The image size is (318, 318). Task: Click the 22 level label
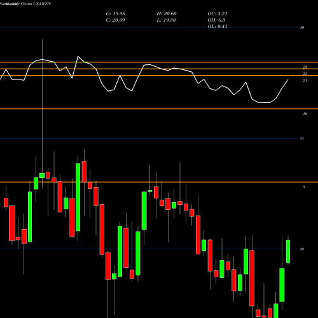click(305, 74)
